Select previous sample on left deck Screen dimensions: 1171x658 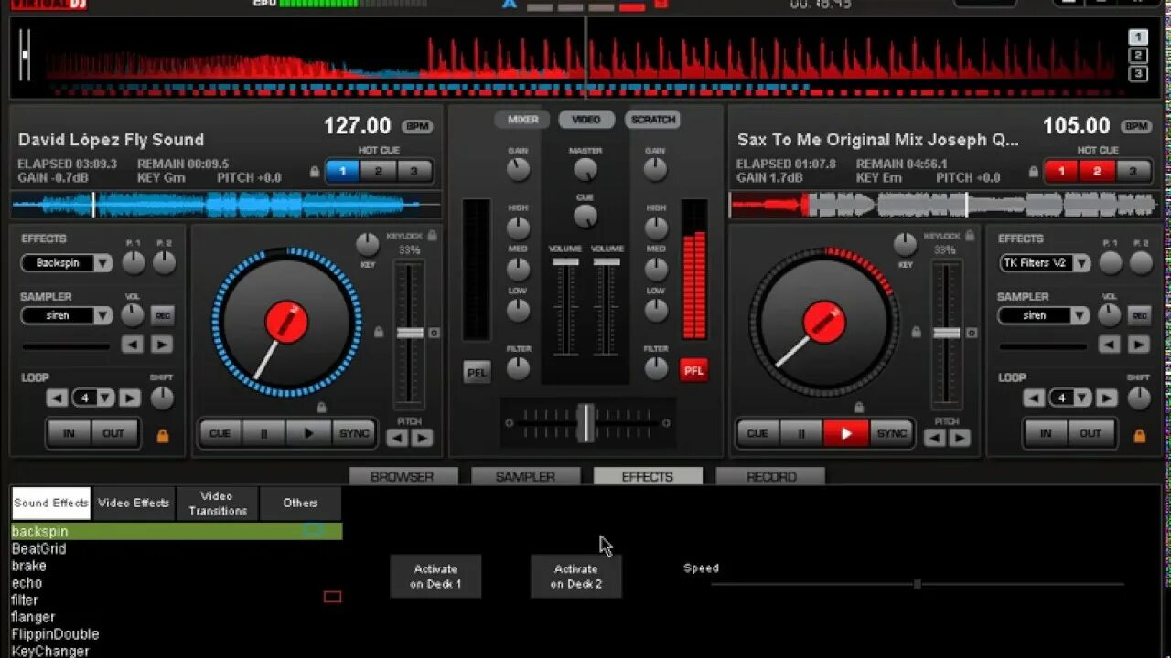(133, 345)
